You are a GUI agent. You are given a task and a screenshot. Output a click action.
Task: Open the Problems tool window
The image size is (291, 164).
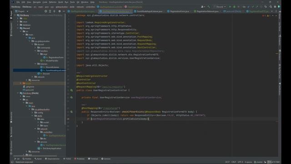(80, 159)
